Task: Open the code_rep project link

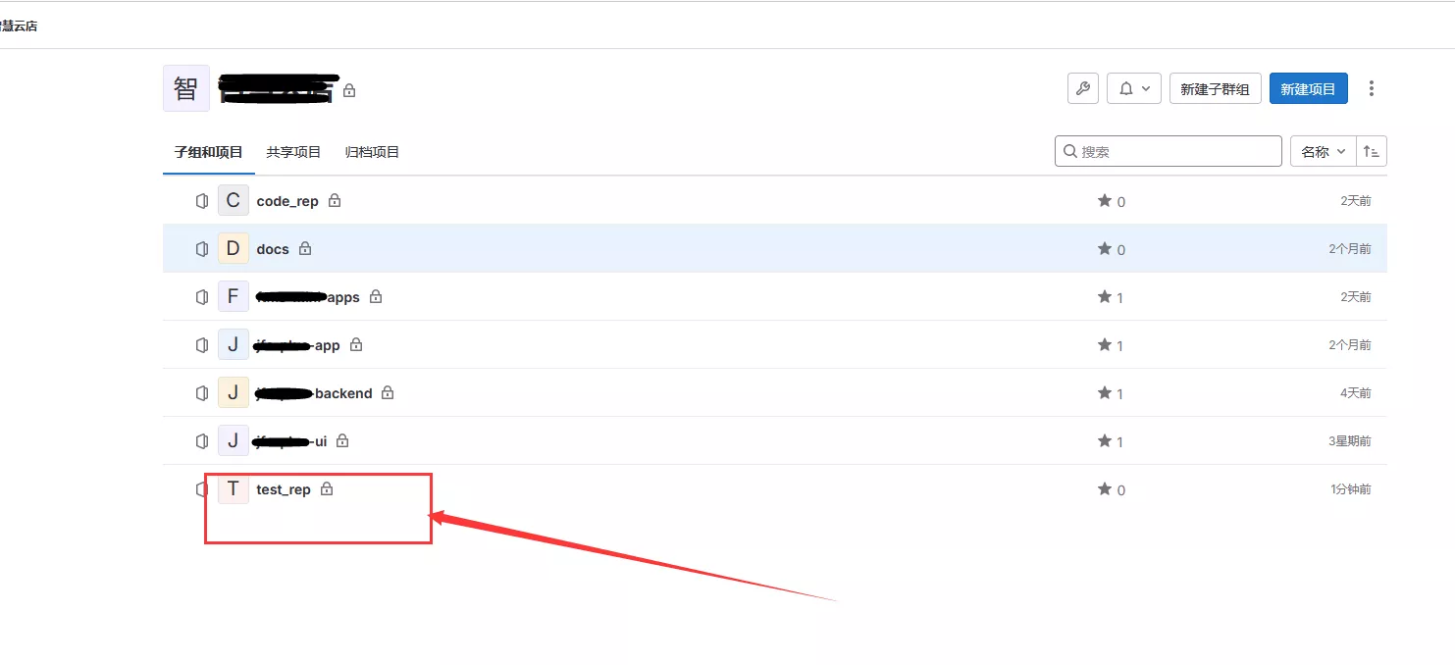Action: click(287, 201)
